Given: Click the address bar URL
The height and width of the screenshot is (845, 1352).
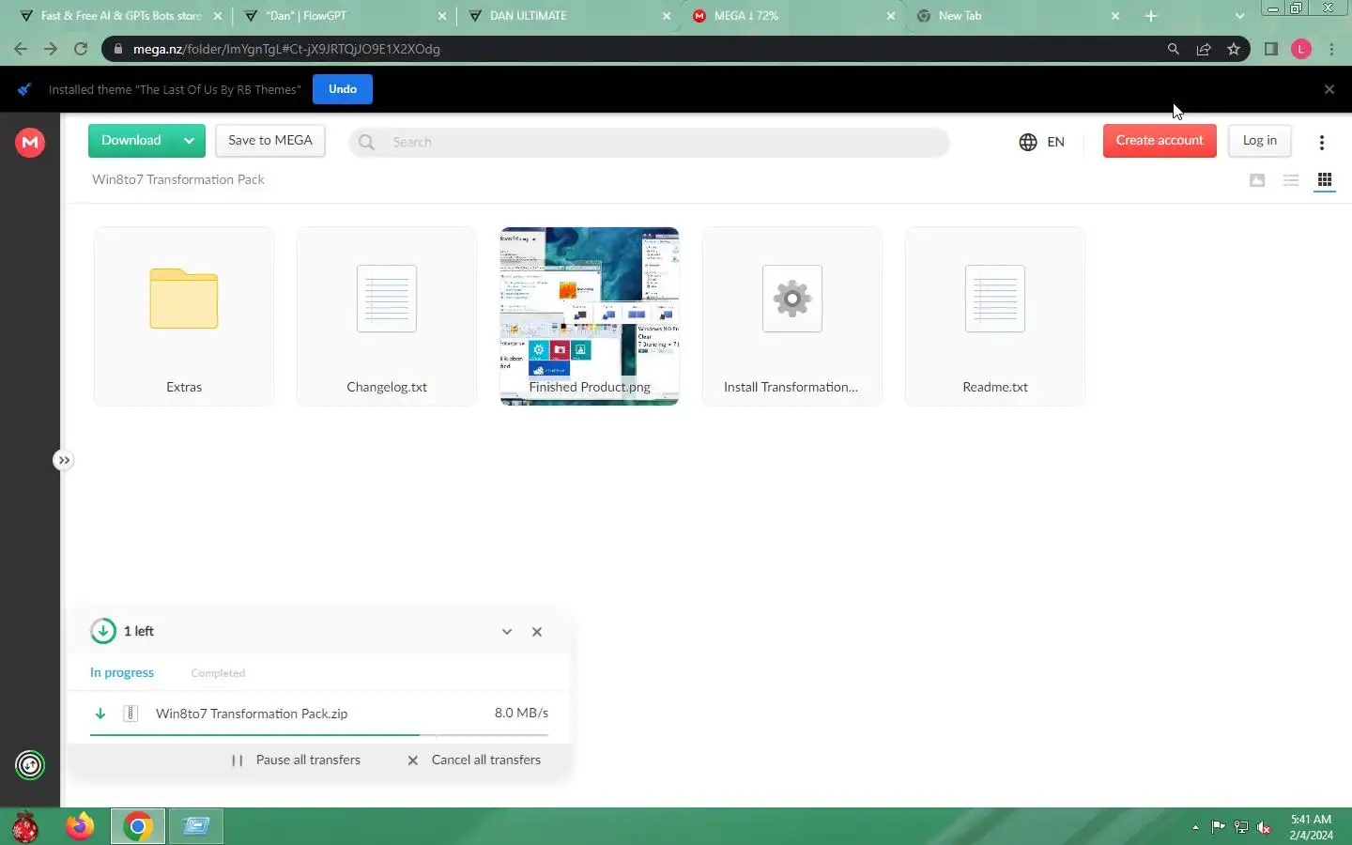Looking at the screenshot, I should pyautogui.click(x=286, y=49).
